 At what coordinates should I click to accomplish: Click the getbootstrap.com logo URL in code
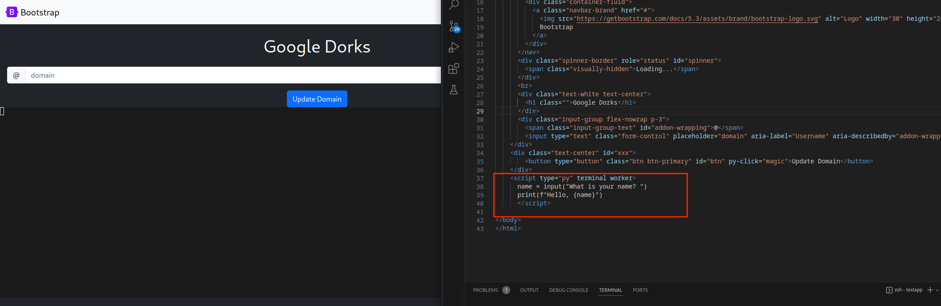tap(697, 19)
